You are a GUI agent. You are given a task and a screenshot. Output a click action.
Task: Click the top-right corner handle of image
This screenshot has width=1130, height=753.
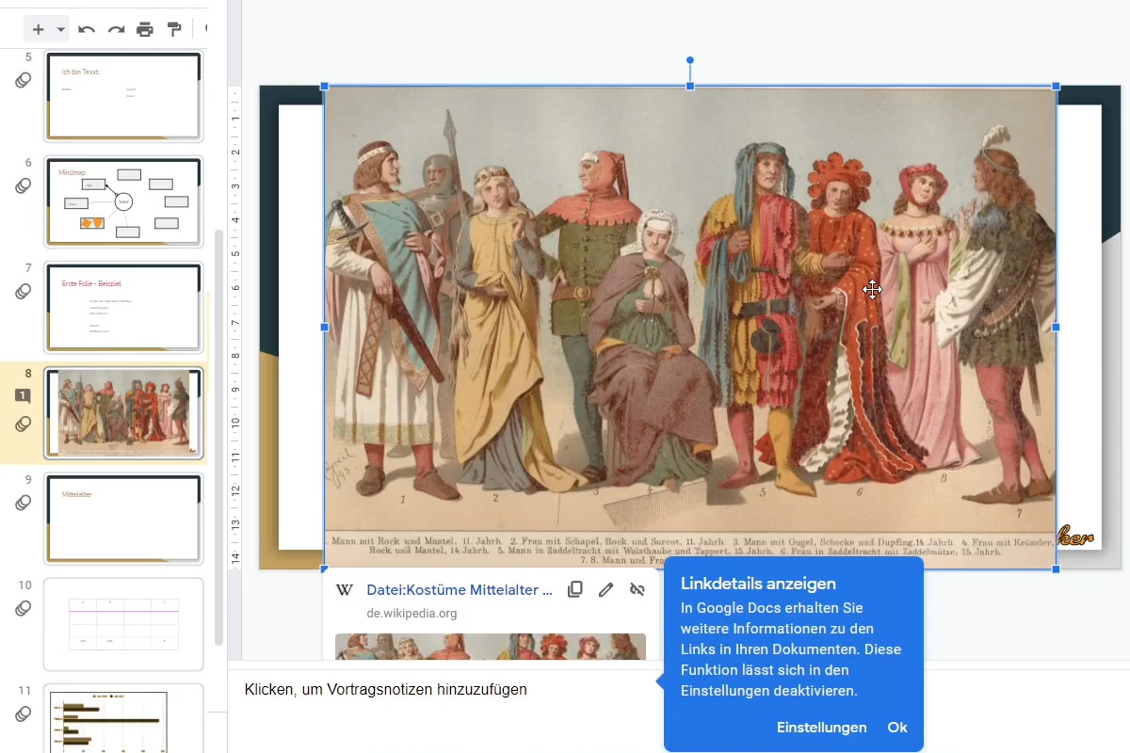click(1056, 87)
